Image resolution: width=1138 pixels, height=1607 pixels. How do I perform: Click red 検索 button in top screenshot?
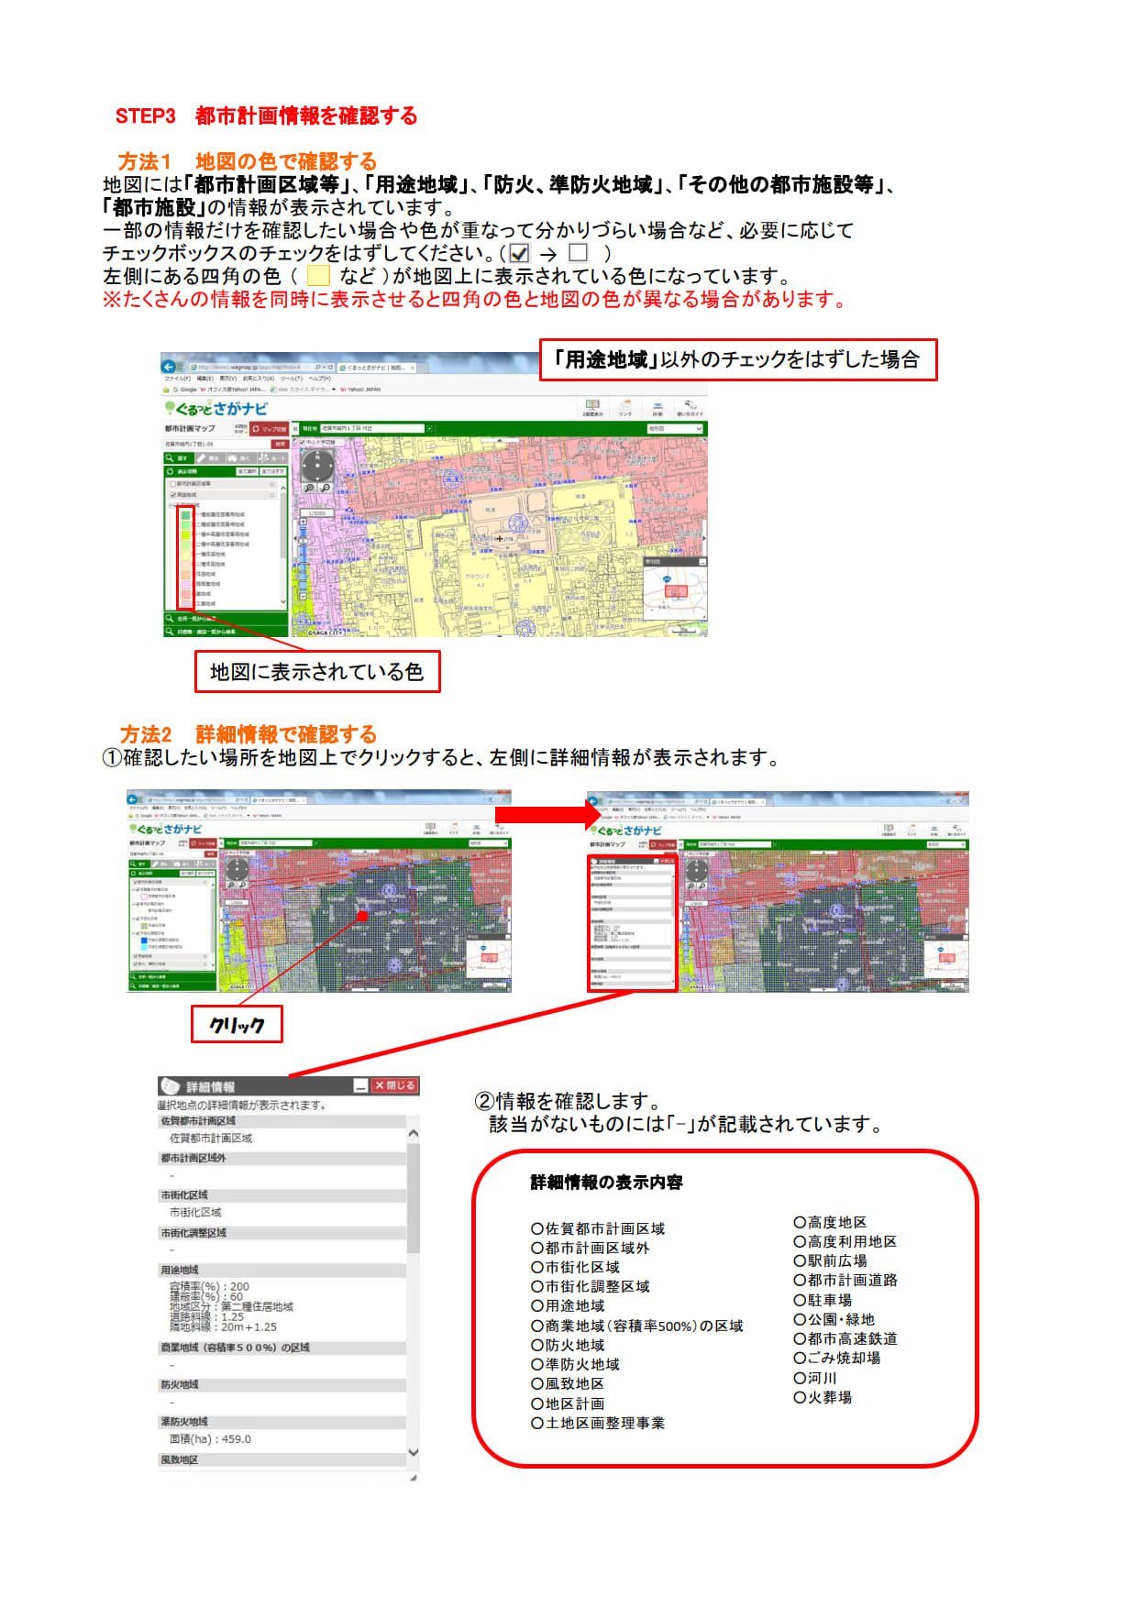tap(280, 444)
